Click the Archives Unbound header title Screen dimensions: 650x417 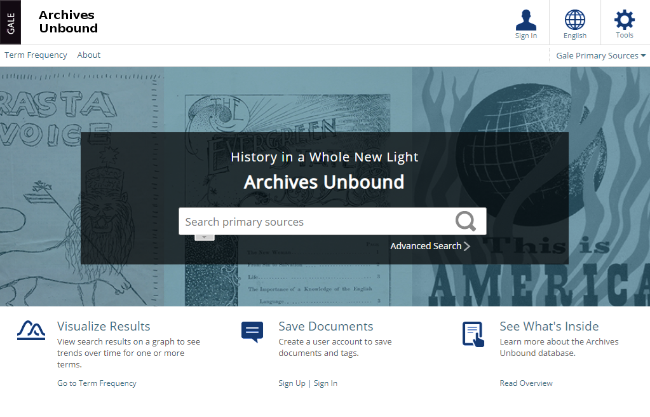68,22
